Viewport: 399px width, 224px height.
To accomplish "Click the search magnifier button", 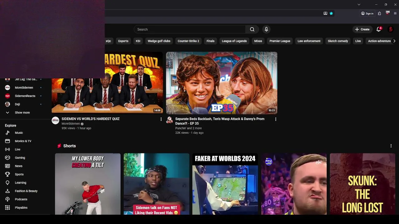I will coord(252,29).
